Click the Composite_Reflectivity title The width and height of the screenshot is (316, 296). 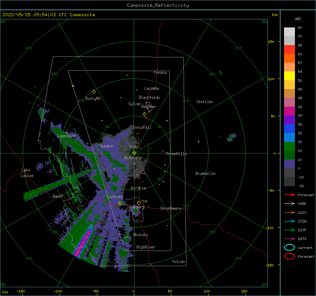pyautogui.click(x=158, y=5)
